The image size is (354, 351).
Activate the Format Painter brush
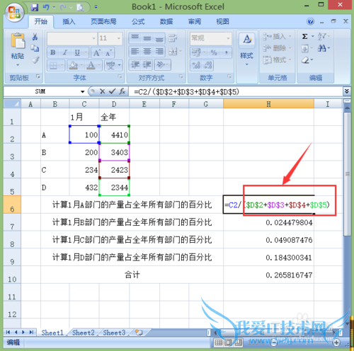point(35,60)
